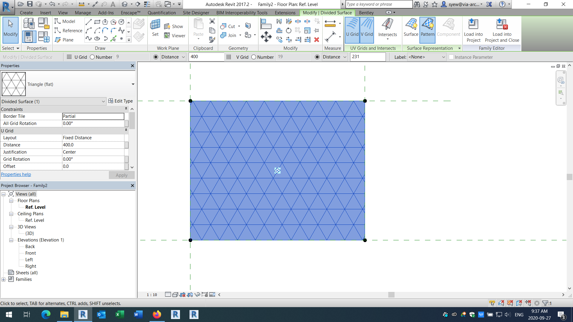The width and height of the screenshot is (573, 322).
Task: Open the Properties help link
Action: point(16,174)
